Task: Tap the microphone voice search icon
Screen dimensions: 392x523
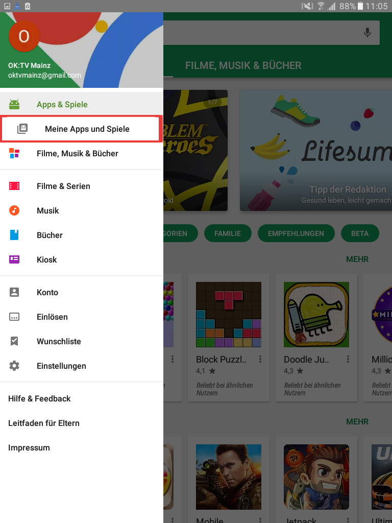Action: [x=367, y=33]
